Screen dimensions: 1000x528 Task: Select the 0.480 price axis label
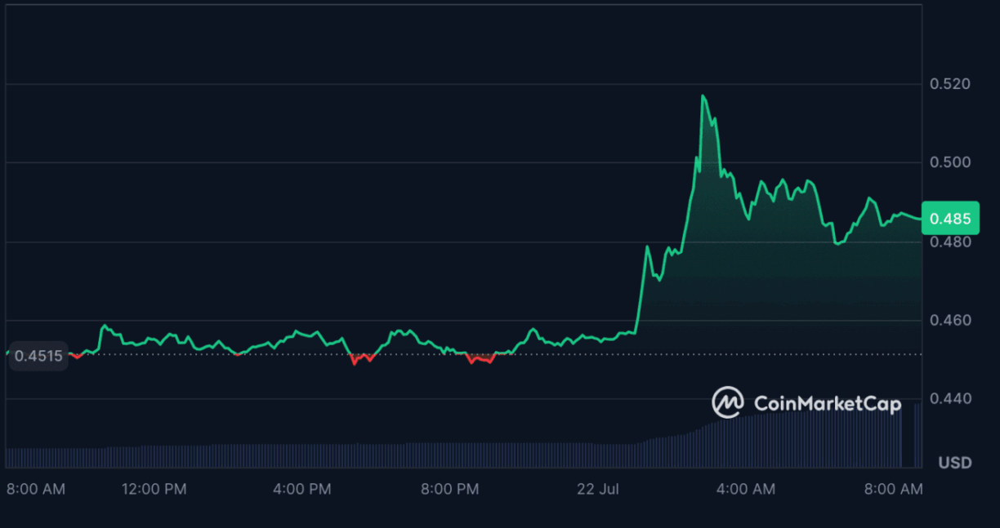pos(950,242)
